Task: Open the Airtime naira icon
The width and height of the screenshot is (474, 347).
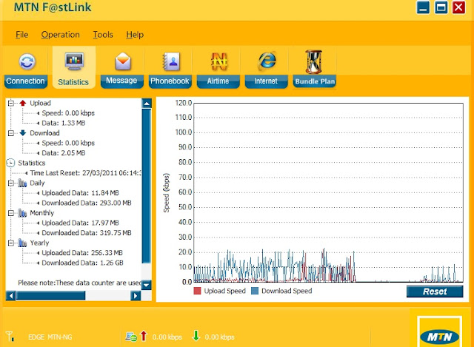Action: coord(219,61)
